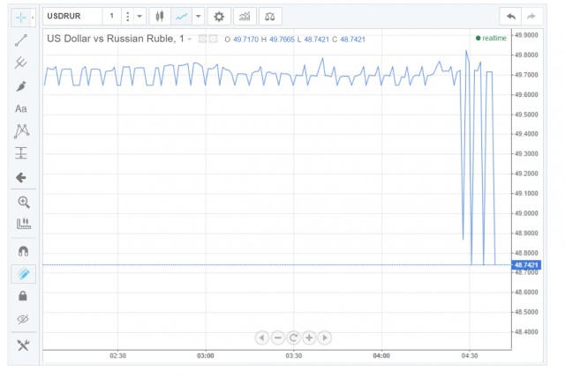The height and width of the screenshot is (378, 565).
Task: Click the high value 49.7665
Action: tap(282, 40)
